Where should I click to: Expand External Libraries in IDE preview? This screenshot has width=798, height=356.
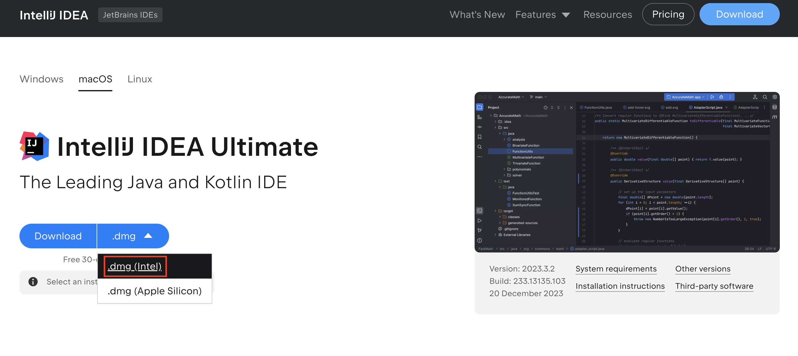pos(495,235)
